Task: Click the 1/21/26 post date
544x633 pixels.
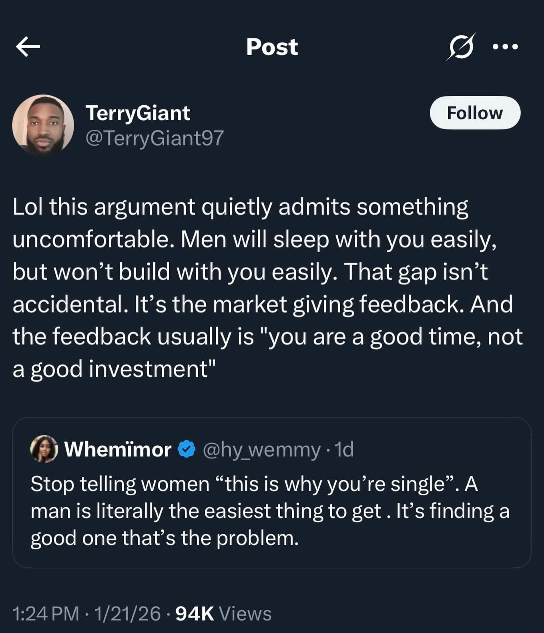Action: click(128, 614)
